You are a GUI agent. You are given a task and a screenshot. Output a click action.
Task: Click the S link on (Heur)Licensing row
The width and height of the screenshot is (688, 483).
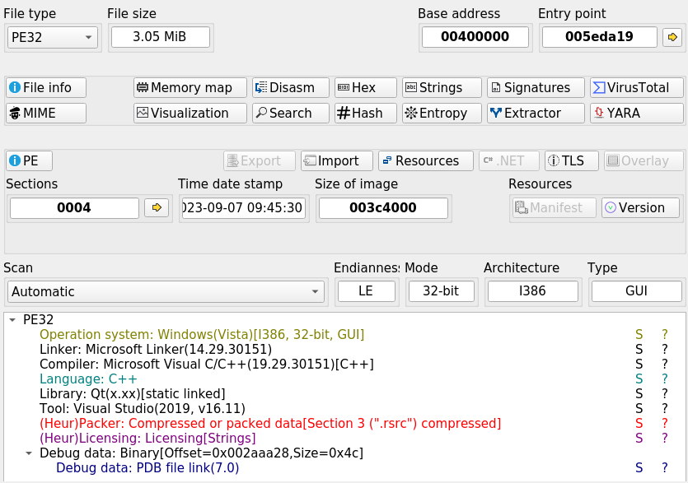click(639, 439)
